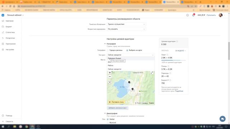Open Подробнее forecast link
230x129 pixels.
pos(179,91)
